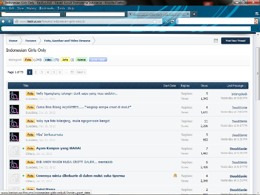The image size is (260, 195).
Task: Go forward with the browser forward arrow
Action: [x=9, y=21]
